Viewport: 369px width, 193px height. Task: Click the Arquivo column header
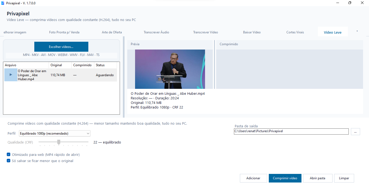(26, 65)
